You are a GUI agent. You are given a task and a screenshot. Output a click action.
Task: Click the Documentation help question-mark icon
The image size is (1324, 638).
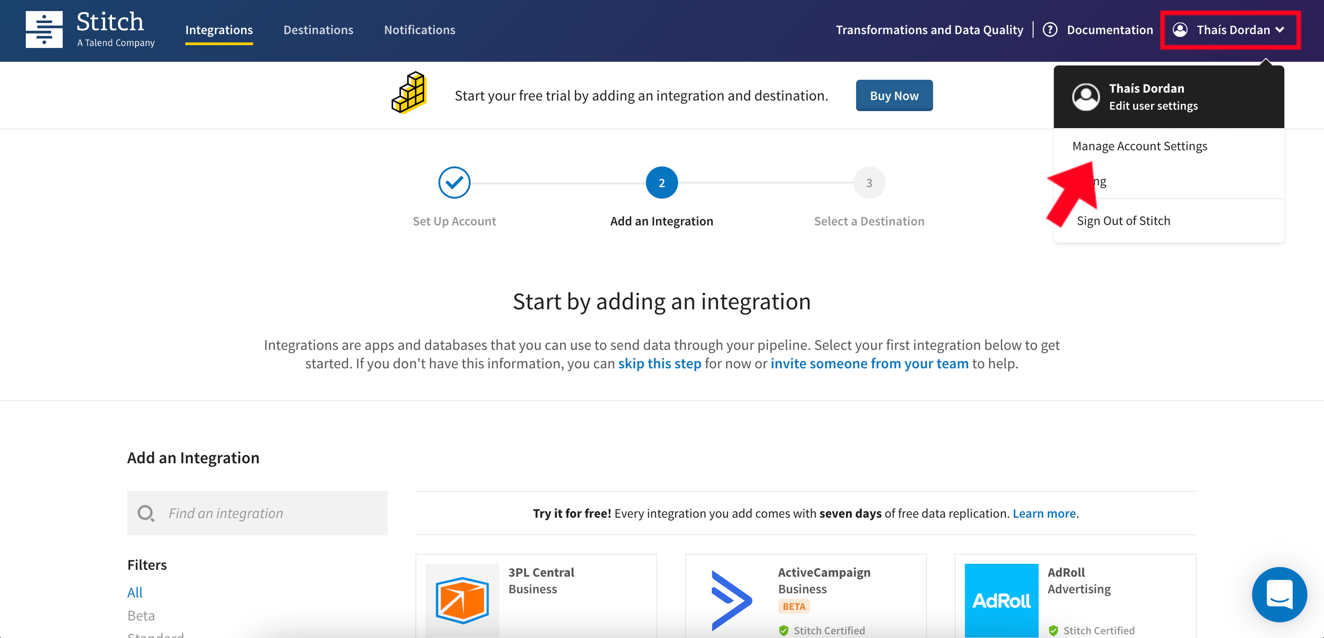pyautogui.click(x=1050, y=30)
